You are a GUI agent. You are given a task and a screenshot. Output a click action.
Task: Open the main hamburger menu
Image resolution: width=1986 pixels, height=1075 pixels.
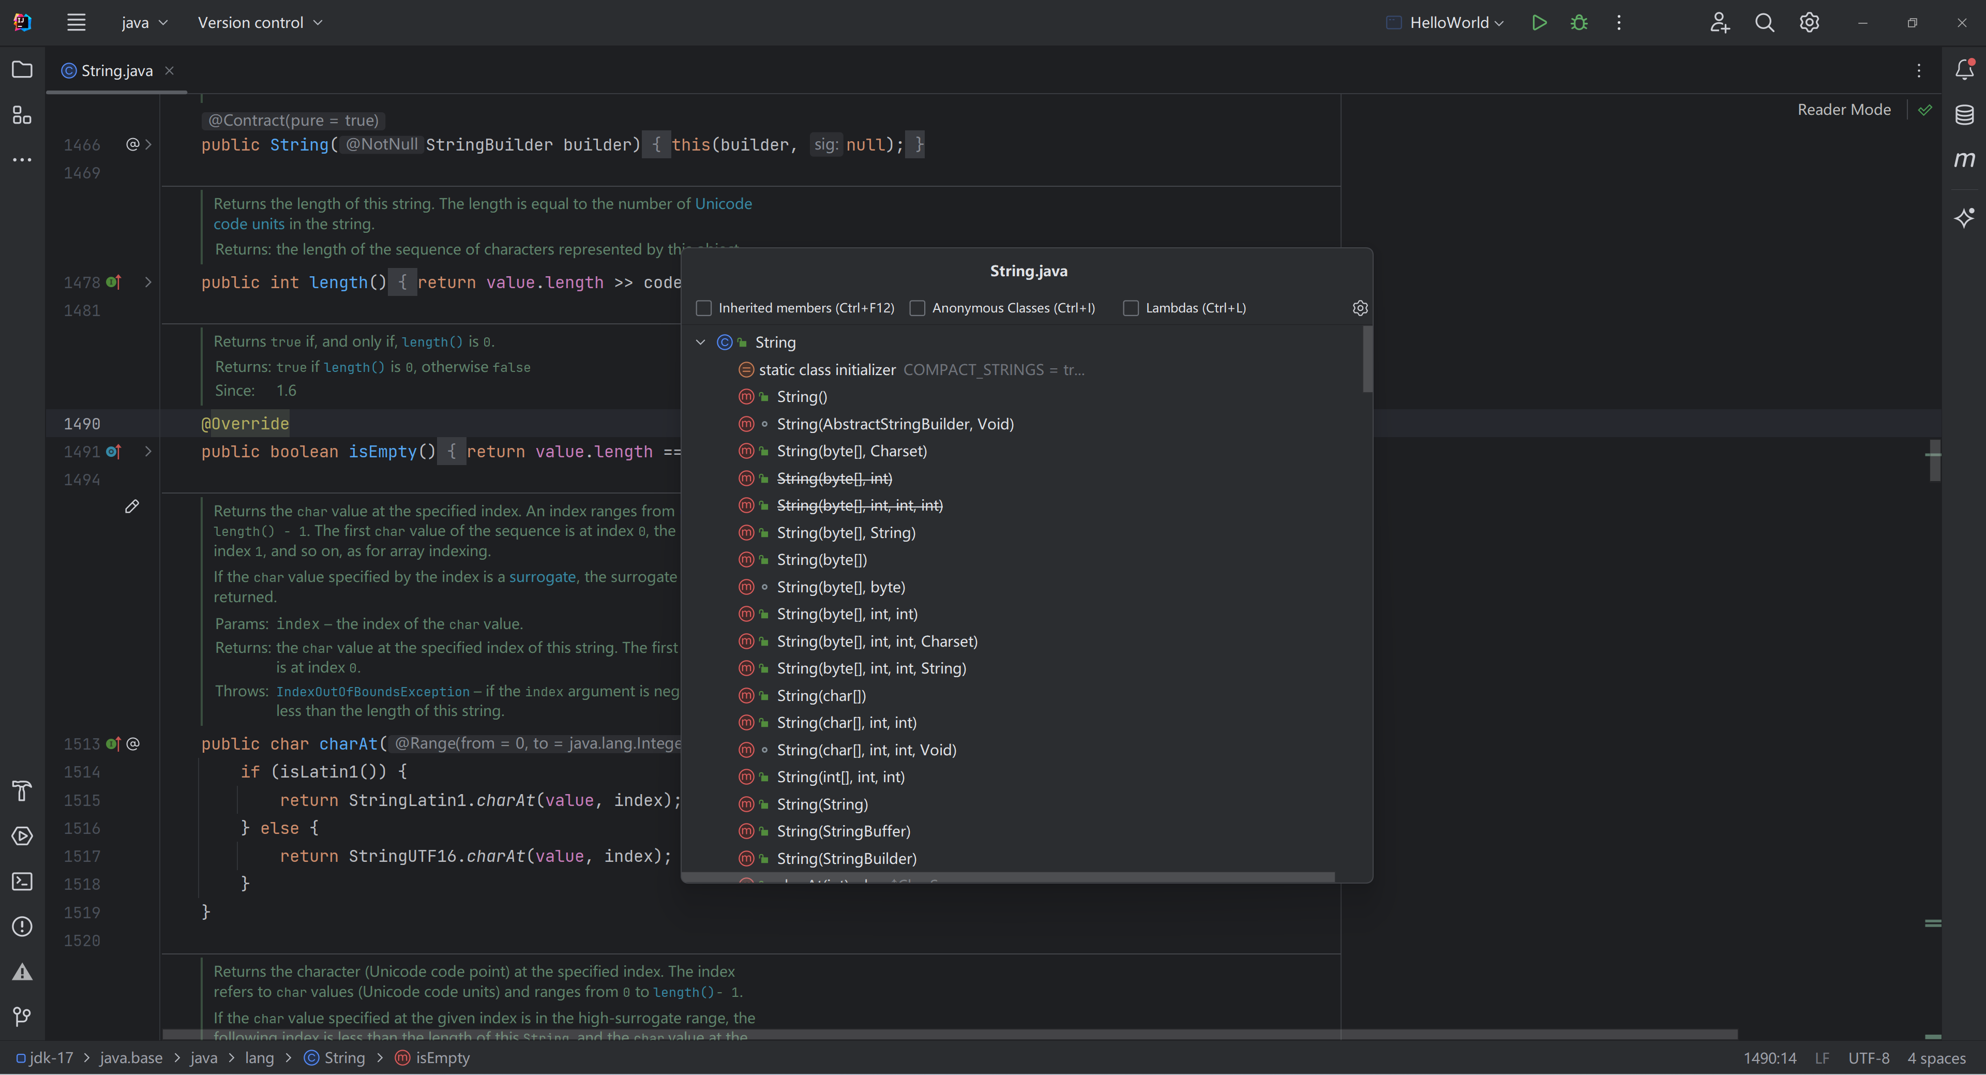click(76, 22)
